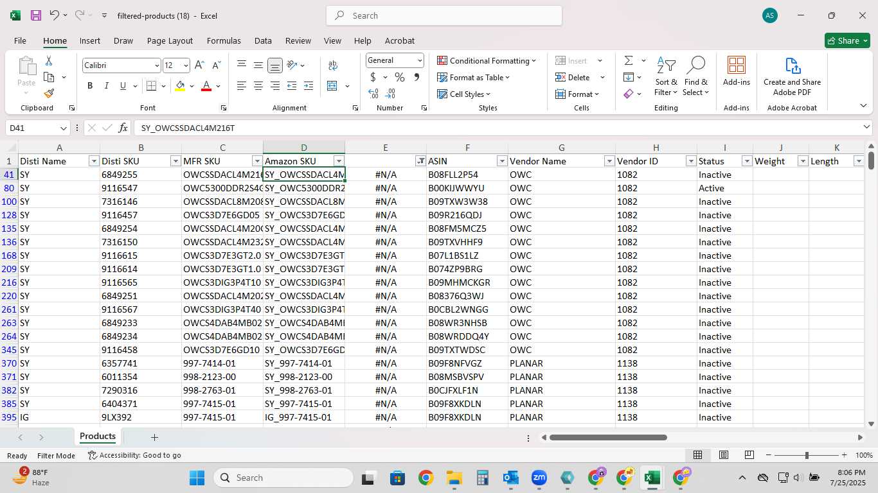Image resolution: width=878 pixels, height=493 pixels.
Task: Toggle Align Right for cell text
Action: (275, 86)
